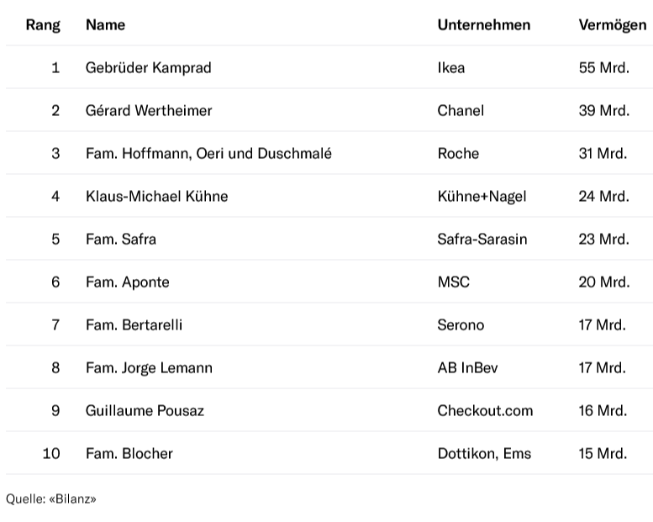Click the MSC company cell

(454, 282)
